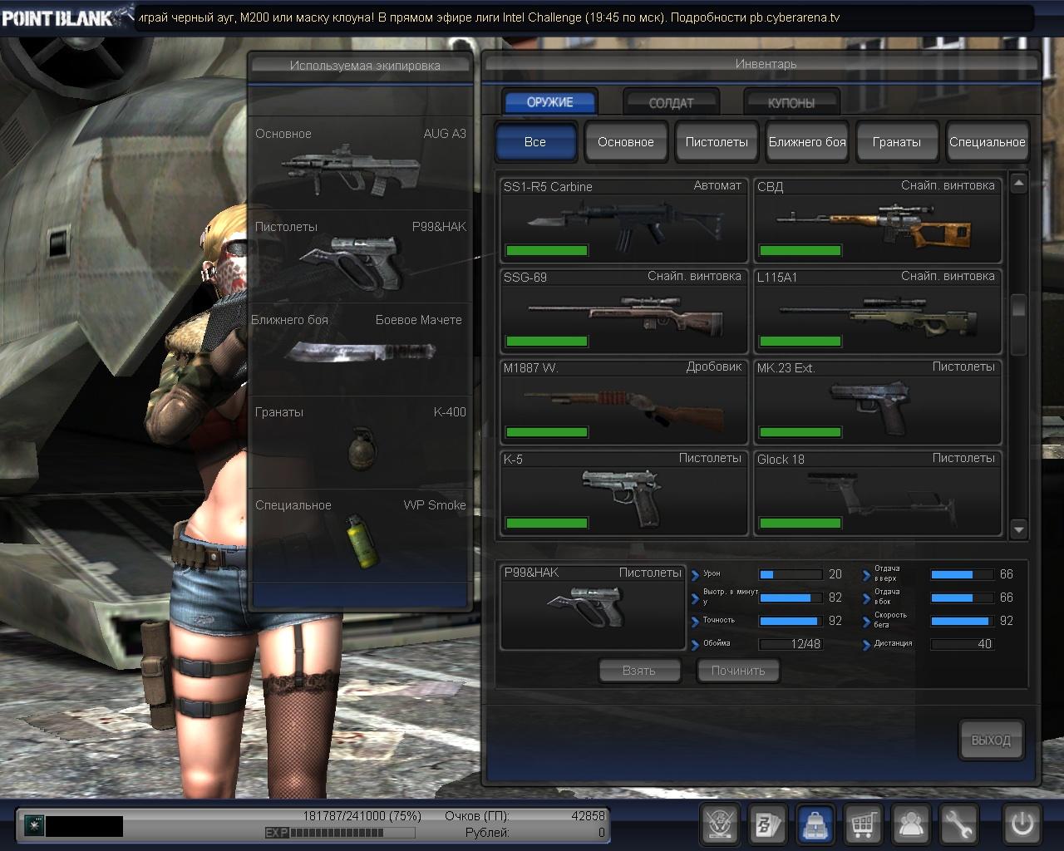Select the equipped P99&HAK pistol slot
Screen dimensions: 1064x851
361,256
